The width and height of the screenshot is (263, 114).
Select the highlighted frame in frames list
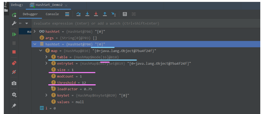click(x=25, y=32)
